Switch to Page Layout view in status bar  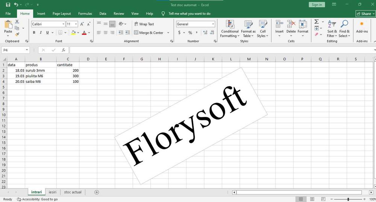click(x=312, y=199)
